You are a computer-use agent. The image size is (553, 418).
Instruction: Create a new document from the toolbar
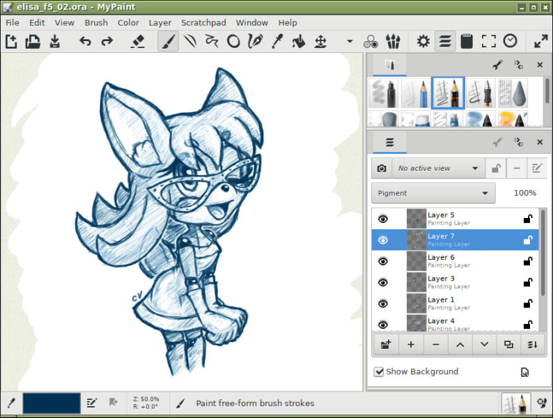[x=11, y=41]
